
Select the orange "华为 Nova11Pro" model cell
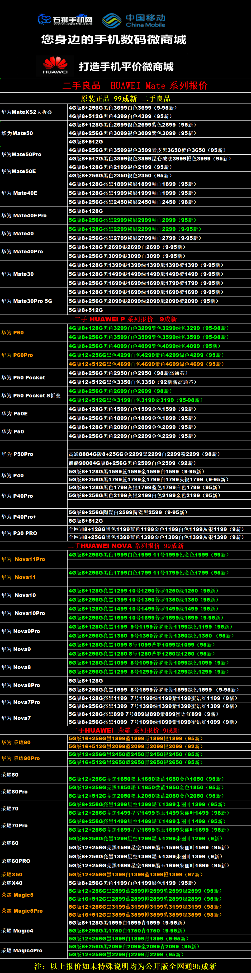(34, 559)
